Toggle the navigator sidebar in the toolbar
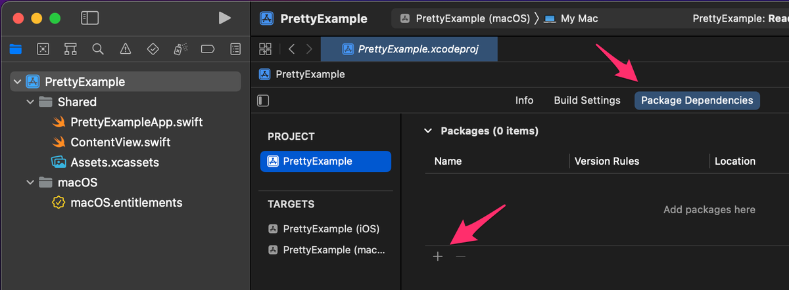 (89, 18)
